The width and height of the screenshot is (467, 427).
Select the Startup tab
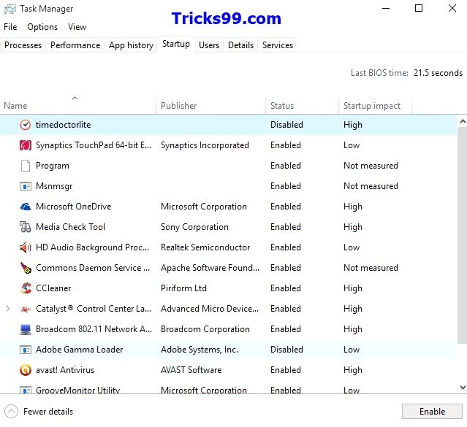pyautogui.click(x=176, y=44)
